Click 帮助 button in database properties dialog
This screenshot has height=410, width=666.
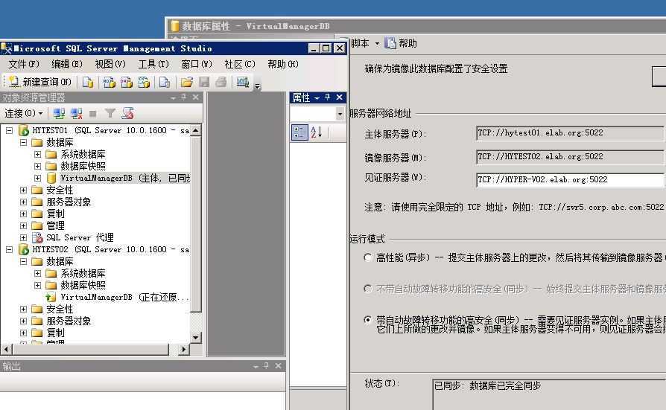coord(402,43)
